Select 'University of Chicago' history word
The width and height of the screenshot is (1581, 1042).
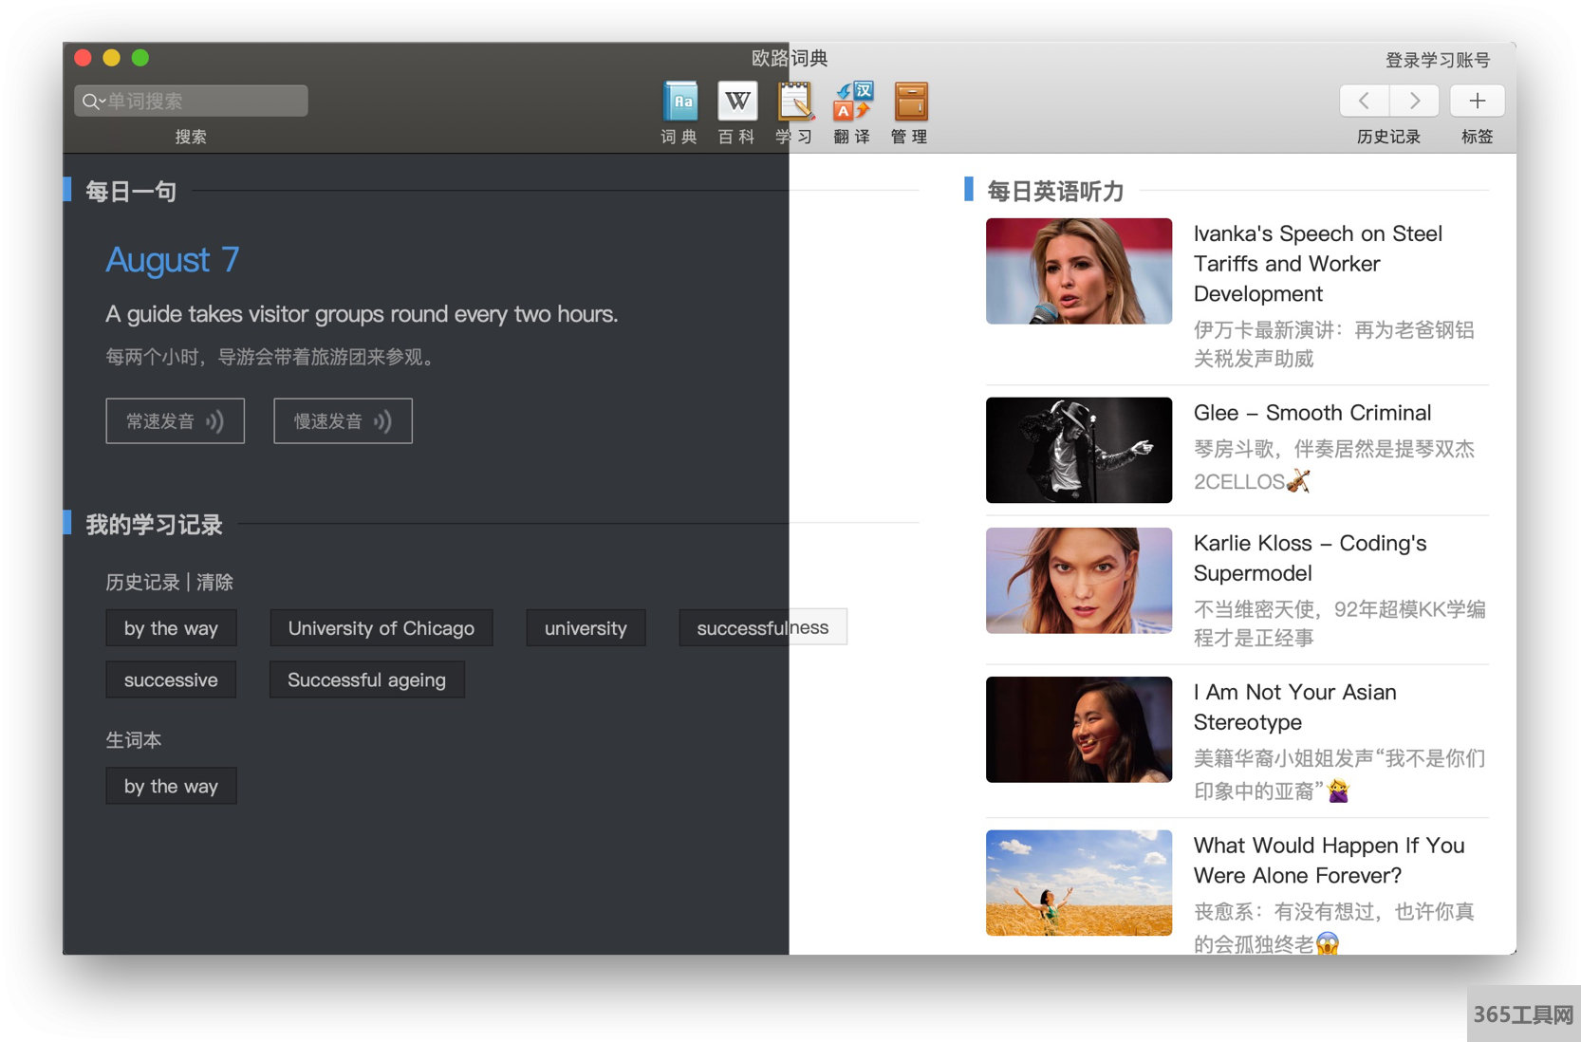[381, 628]
